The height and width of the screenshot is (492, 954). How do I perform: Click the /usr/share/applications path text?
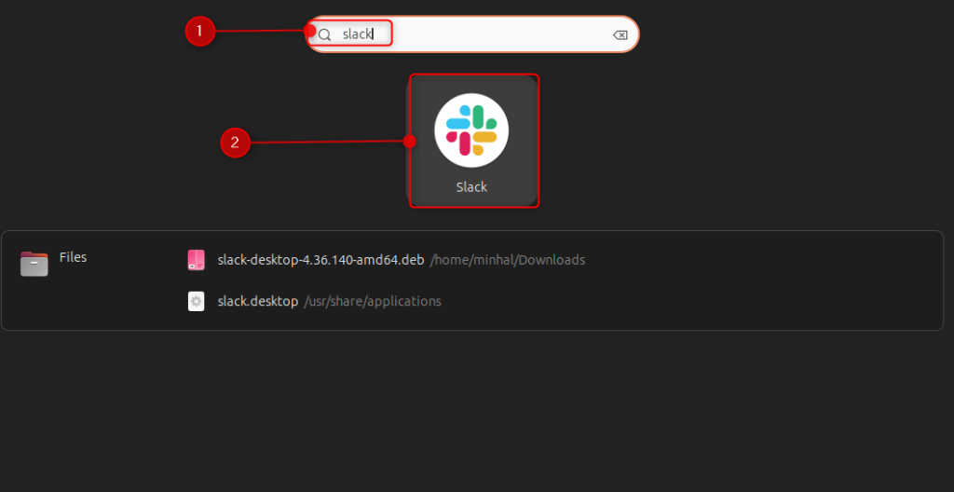click(373, 301)
